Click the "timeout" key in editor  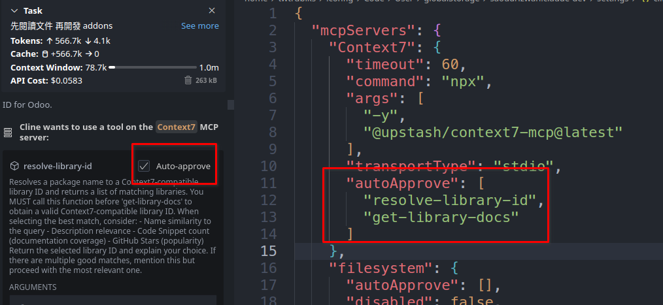387,64
